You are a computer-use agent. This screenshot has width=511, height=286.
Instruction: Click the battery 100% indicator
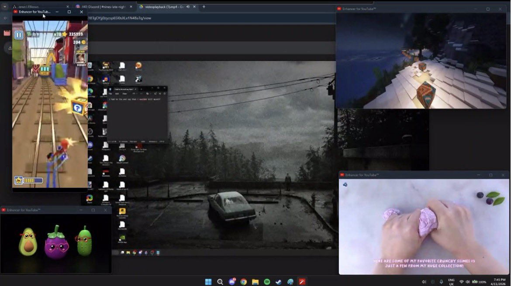(479, 282)
